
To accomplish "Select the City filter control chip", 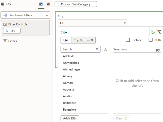I will pos(12,31).
